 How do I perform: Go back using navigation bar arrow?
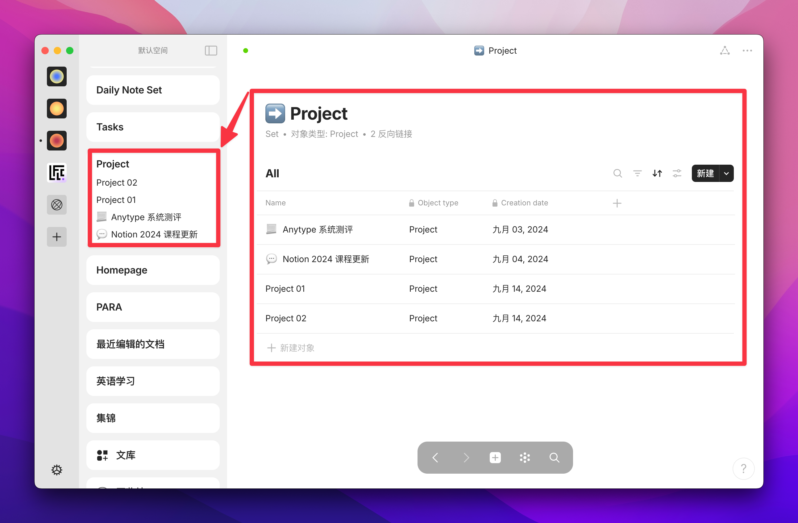[435, 457]
